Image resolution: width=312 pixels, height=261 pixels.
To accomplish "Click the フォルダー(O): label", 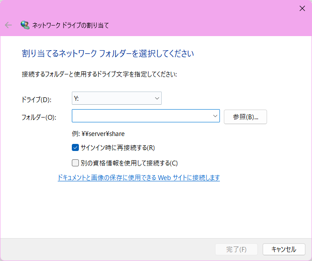I will pyautogui.click(x=39, y=117).
